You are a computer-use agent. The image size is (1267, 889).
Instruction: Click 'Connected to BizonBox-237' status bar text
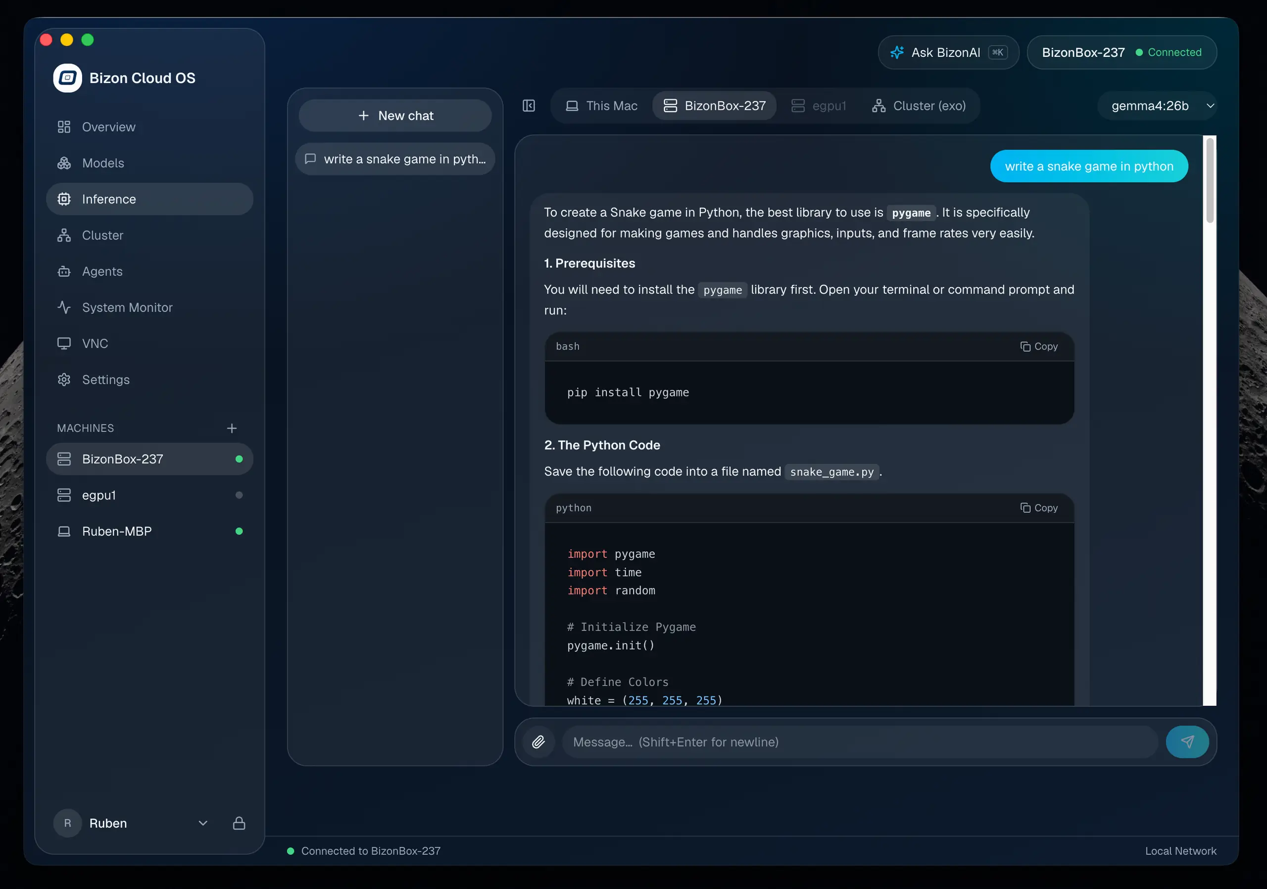371,851
